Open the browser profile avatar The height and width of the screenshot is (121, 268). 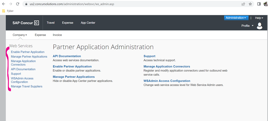[266, 4]
